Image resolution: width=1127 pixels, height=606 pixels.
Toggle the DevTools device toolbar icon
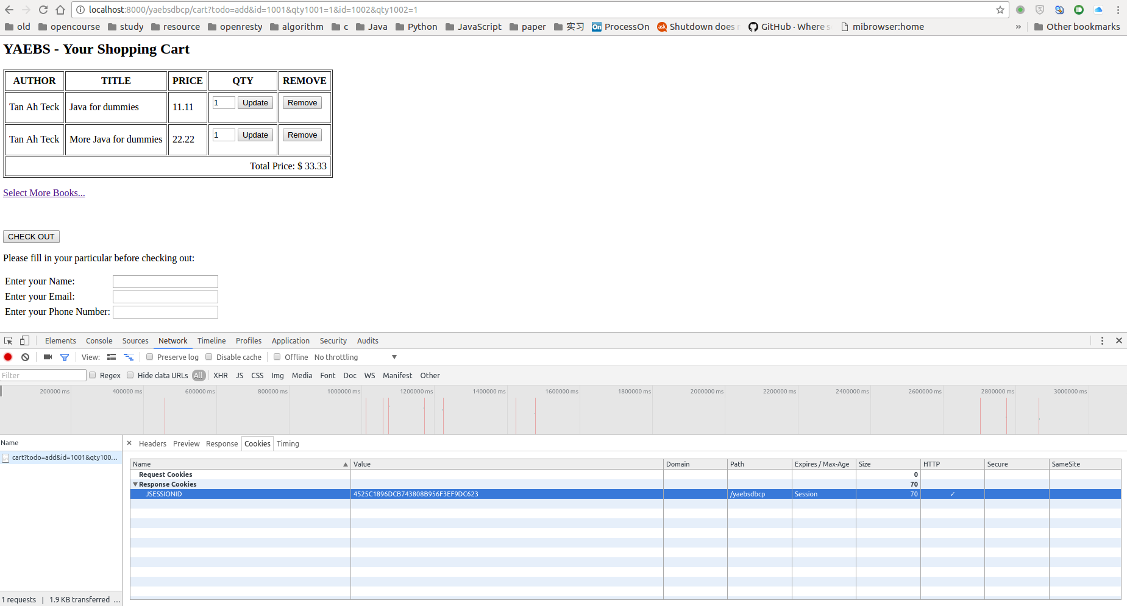pos(24,340)
